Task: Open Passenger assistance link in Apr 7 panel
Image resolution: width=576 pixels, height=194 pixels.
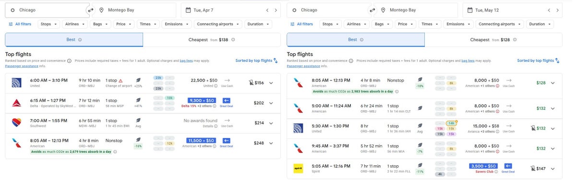Action: pyautogui.click(x=22, y=66)
